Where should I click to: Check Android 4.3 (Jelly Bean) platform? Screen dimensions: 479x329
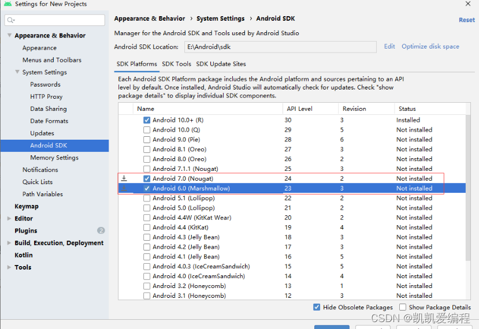click(147, 237)
